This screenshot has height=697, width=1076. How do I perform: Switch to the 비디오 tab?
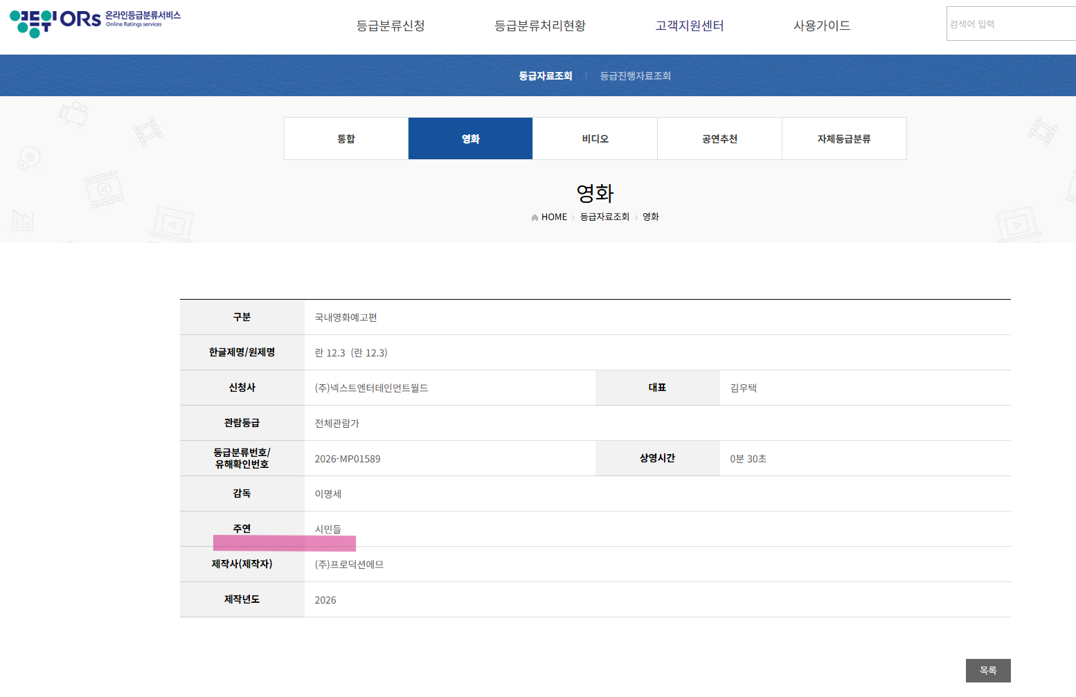(x=595, y=139)
